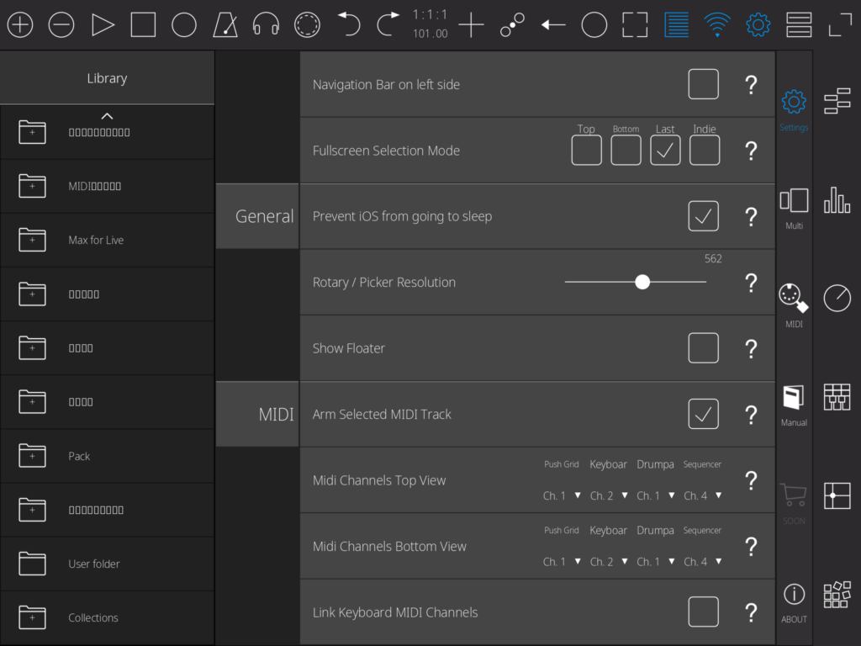Open the Manual tab in the sidebar
This screenshot has height=646, width=861.
(x=794, y=405)
